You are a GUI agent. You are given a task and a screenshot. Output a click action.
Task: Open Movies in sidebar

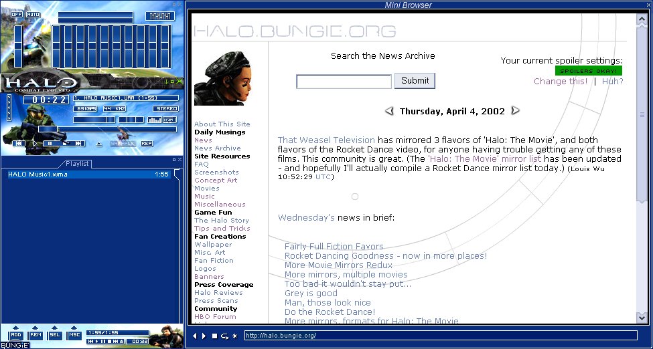point(206,188)
